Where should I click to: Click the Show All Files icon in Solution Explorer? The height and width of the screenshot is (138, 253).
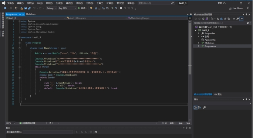tap(229, 19)
